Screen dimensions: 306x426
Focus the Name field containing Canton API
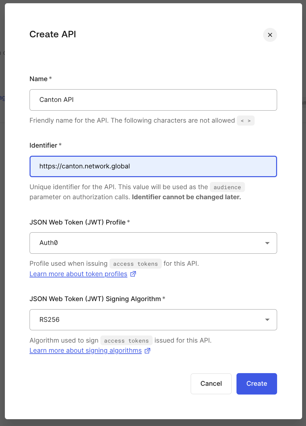pyautogui.click(x=153, y=100)
